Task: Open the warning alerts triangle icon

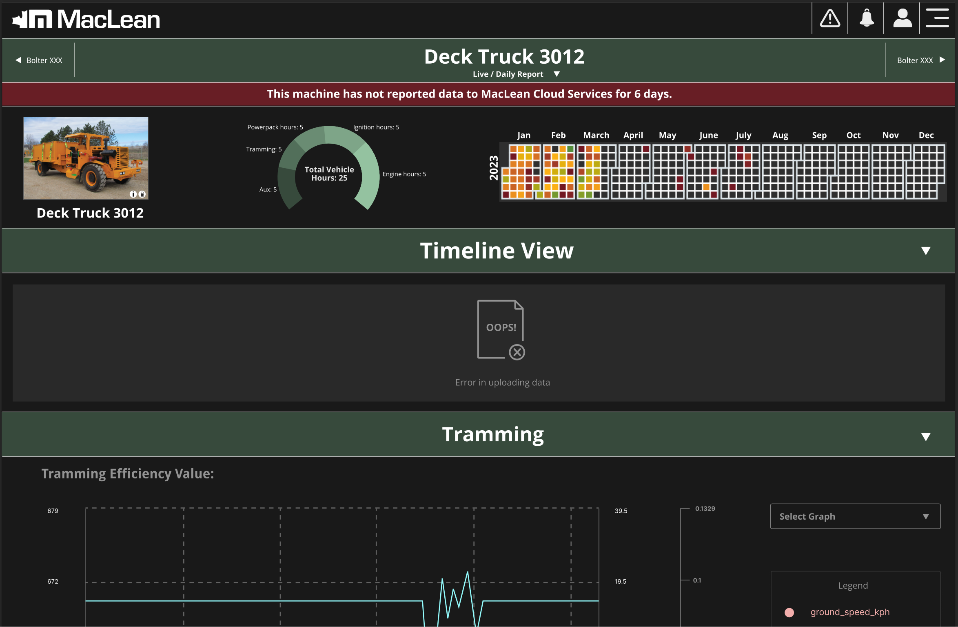Action: tap(830, 19)
